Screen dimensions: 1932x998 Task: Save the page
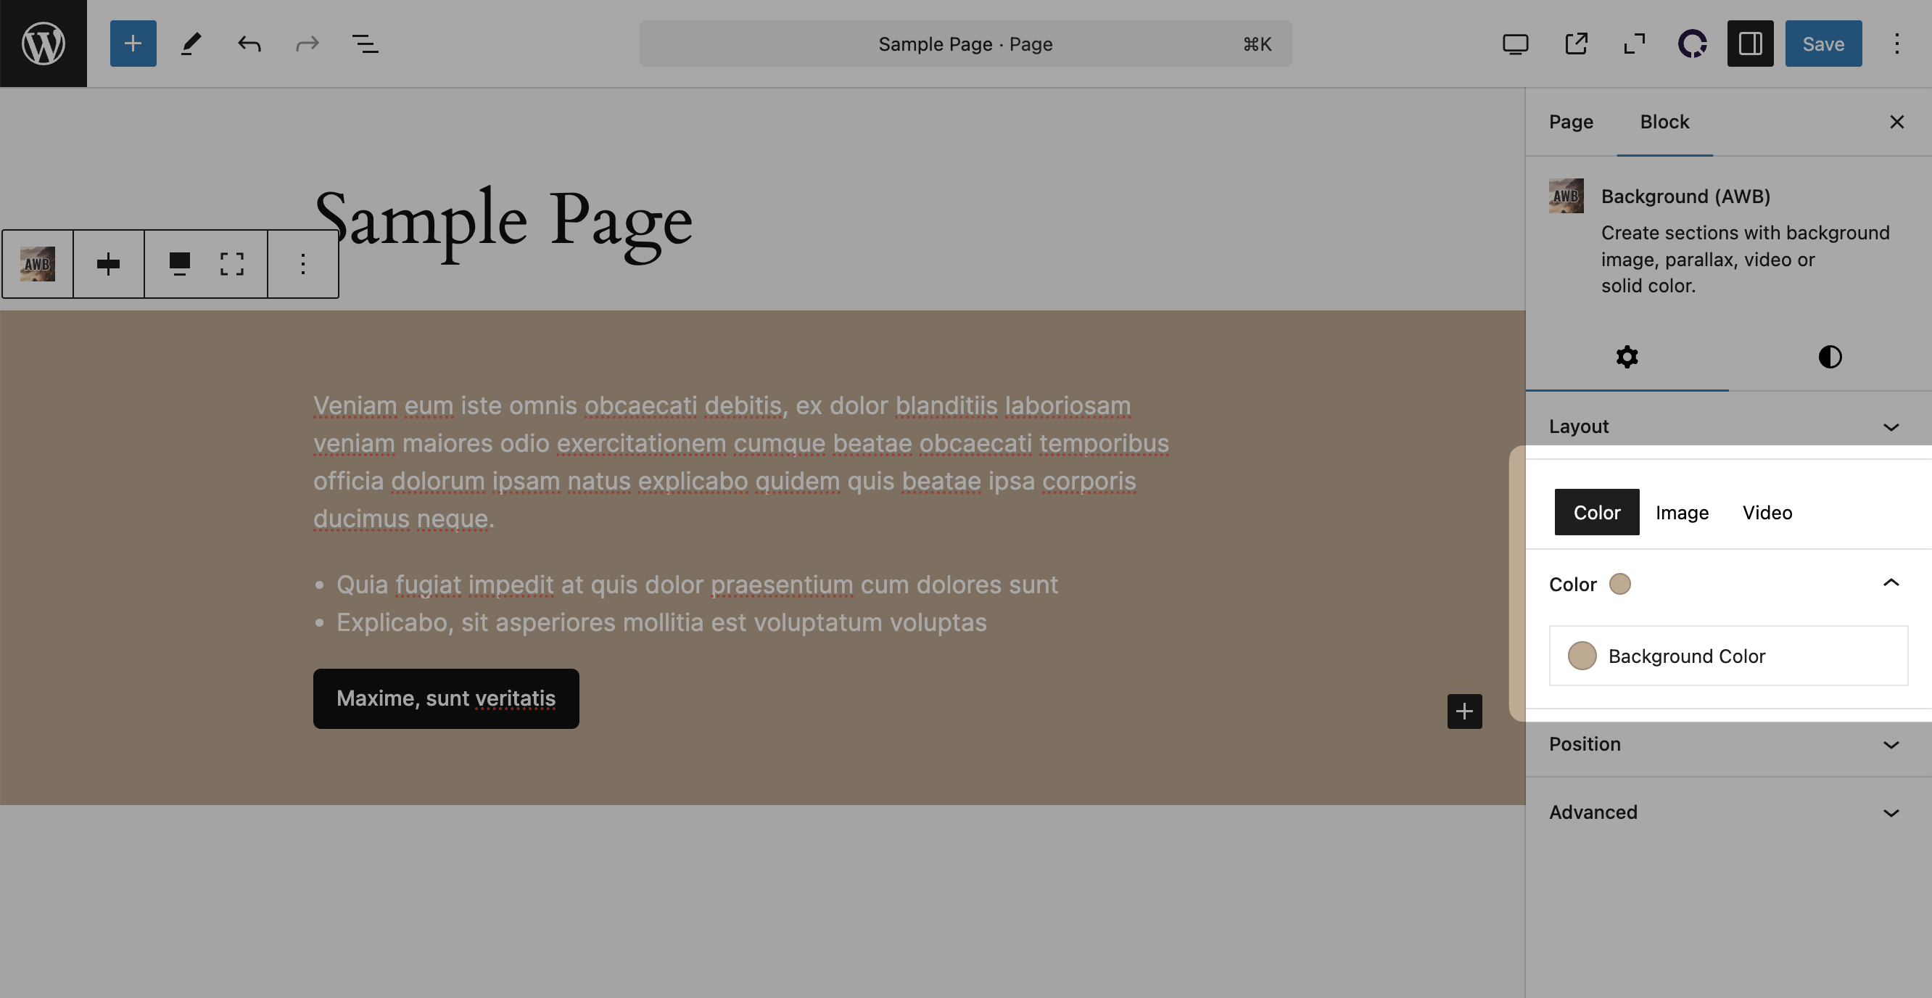point(1822,44)
